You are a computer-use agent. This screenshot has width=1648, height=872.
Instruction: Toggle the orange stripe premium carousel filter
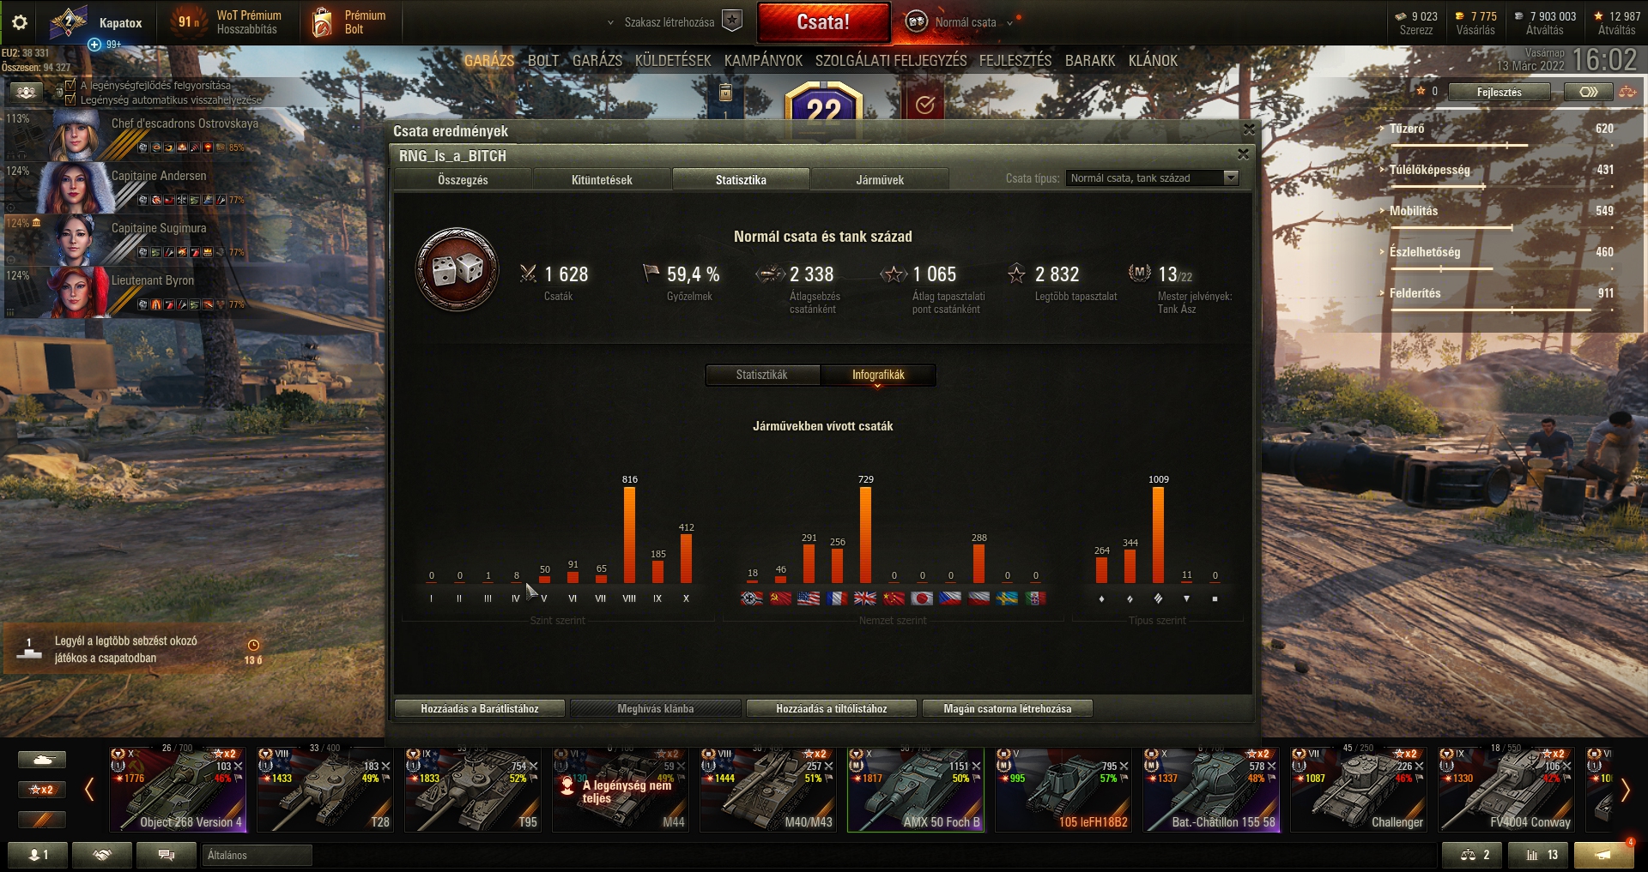tap(41, 820)
